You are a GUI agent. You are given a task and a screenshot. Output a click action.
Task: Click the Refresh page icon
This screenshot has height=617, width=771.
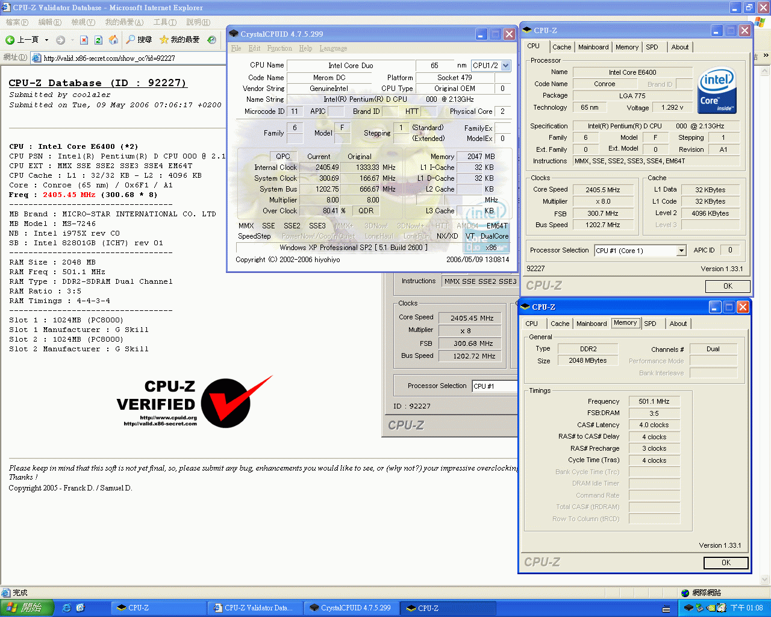pyautogui.click(x=98, y=40)
